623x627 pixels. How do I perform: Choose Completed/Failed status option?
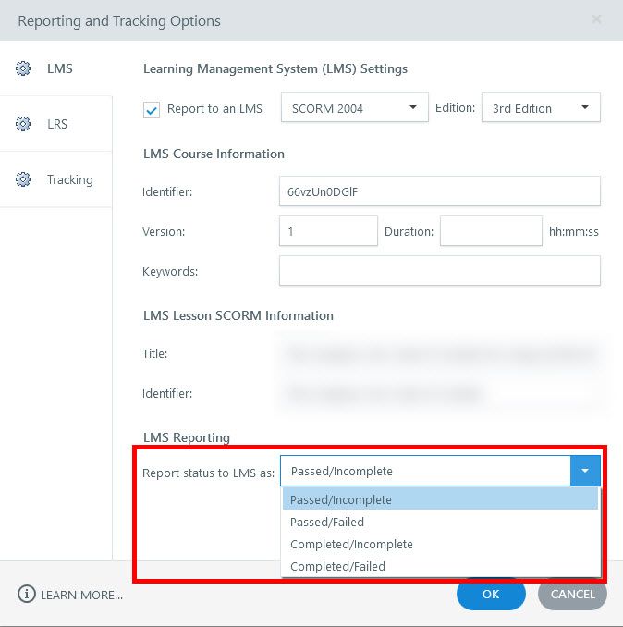tap(440, 566)
